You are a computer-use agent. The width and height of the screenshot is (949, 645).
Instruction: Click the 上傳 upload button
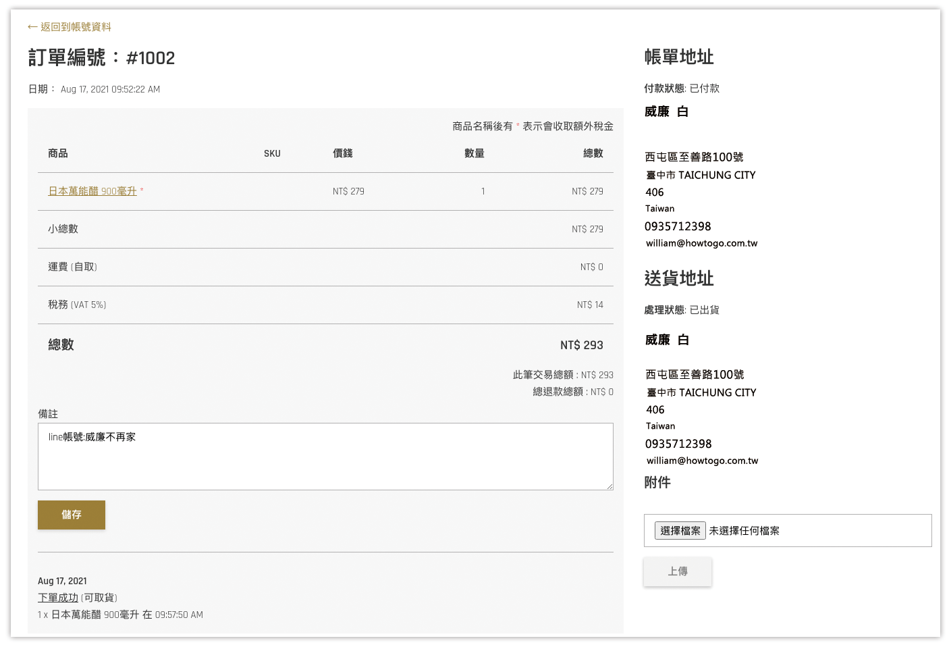[678, 571]
